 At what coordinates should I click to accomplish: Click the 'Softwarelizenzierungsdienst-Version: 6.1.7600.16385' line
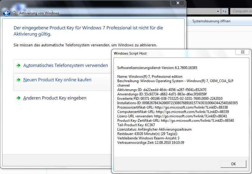pos(157,68)
